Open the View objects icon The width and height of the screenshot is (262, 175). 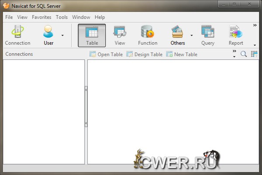click(120, 35)
